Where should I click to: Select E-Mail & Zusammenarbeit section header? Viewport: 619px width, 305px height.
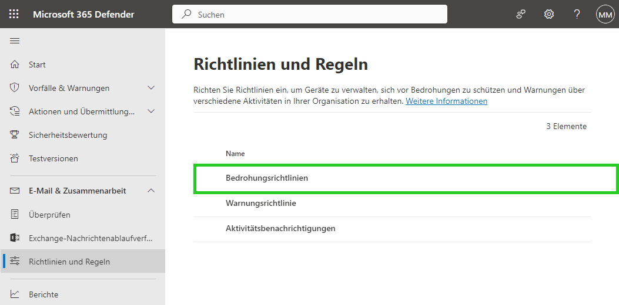pos(78,191)
